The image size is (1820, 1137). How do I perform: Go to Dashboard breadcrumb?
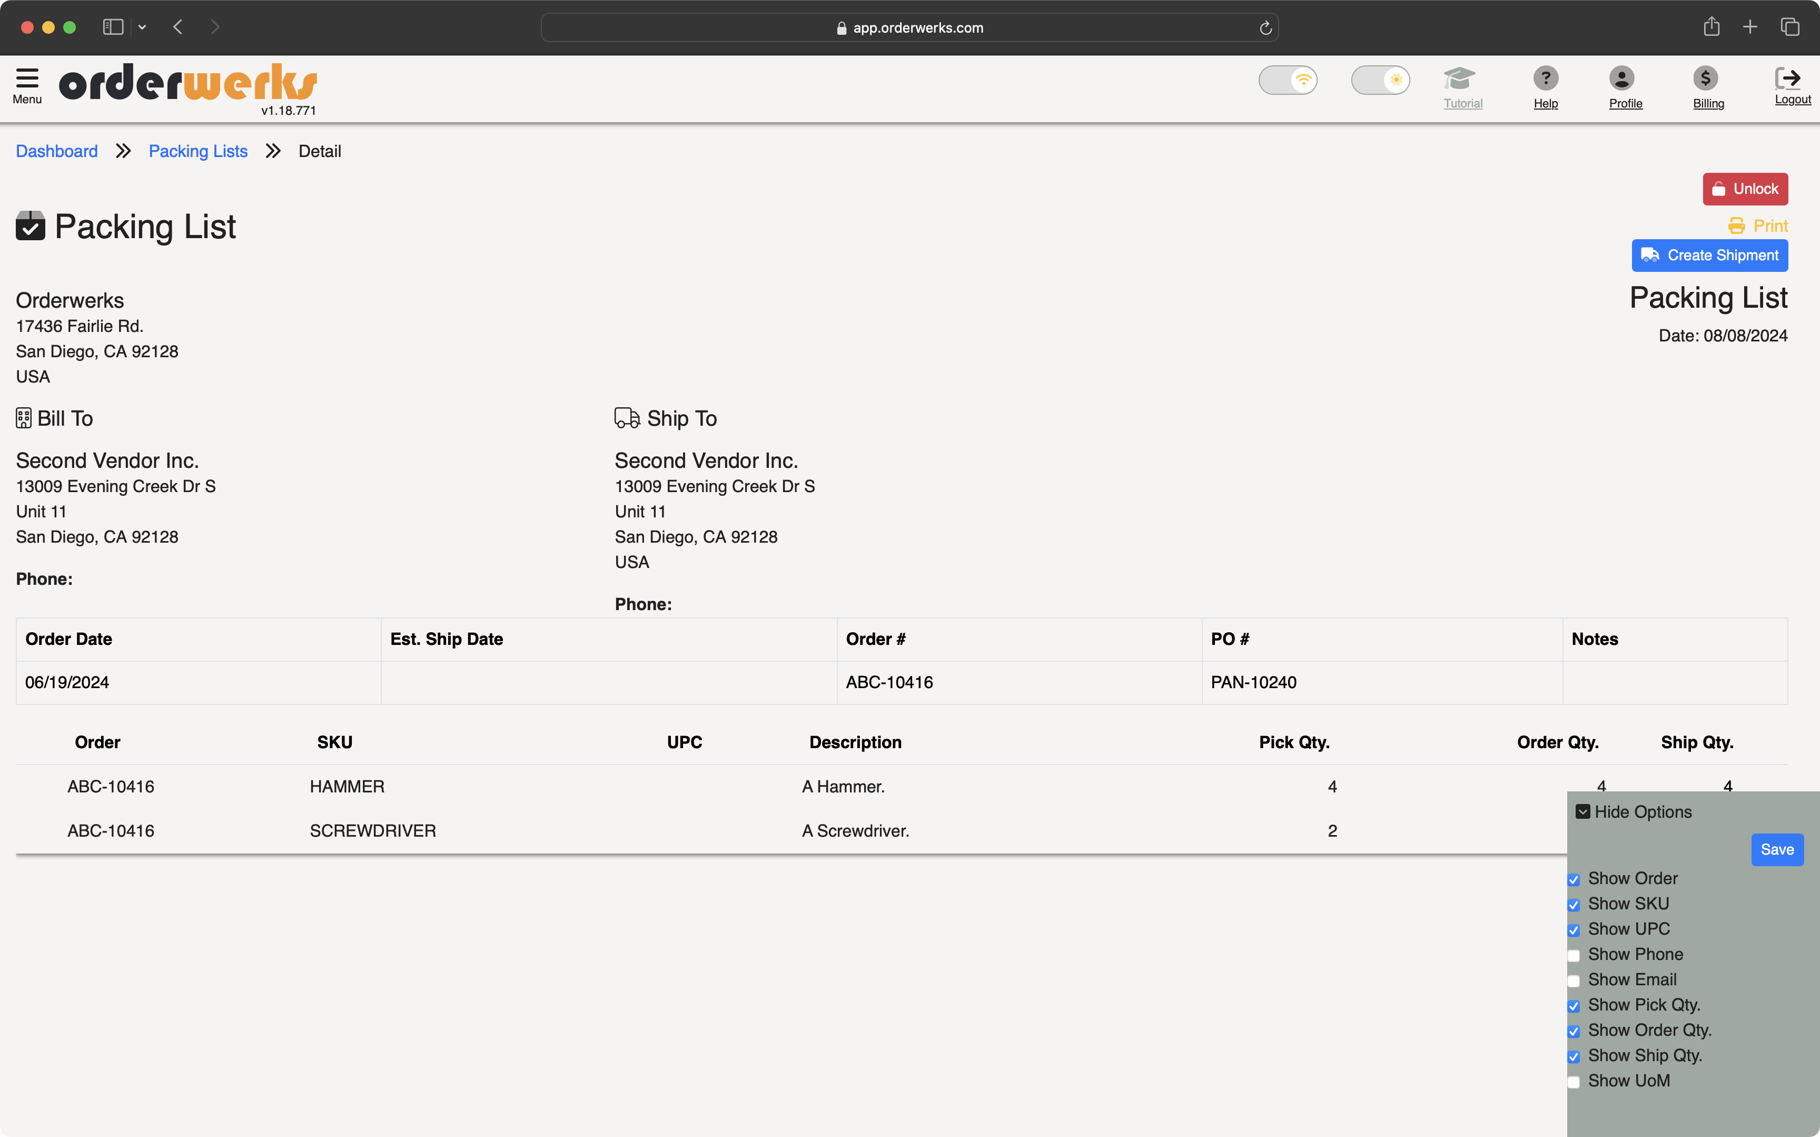57,151
